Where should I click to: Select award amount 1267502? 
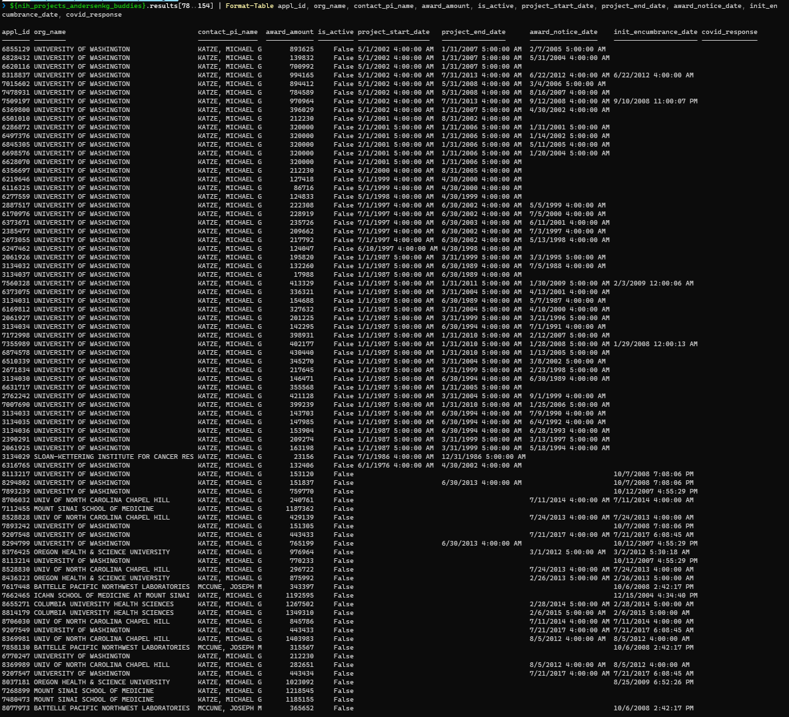299,604
